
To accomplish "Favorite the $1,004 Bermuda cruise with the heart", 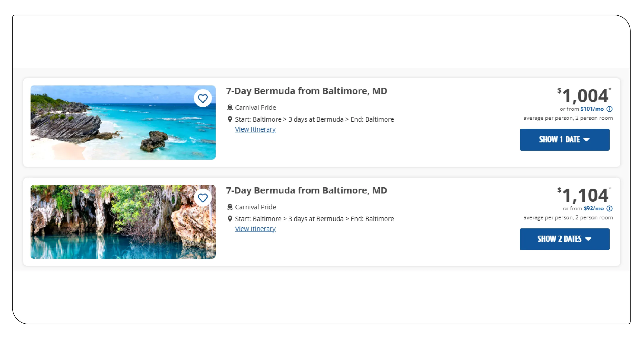I will coord(203,98).
